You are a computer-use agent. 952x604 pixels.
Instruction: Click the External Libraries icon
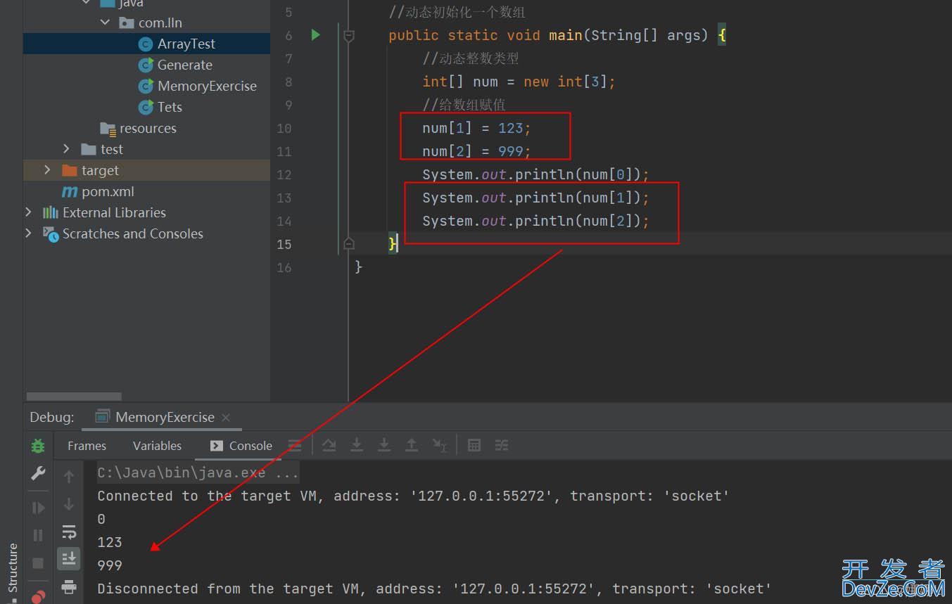[51, 212]
